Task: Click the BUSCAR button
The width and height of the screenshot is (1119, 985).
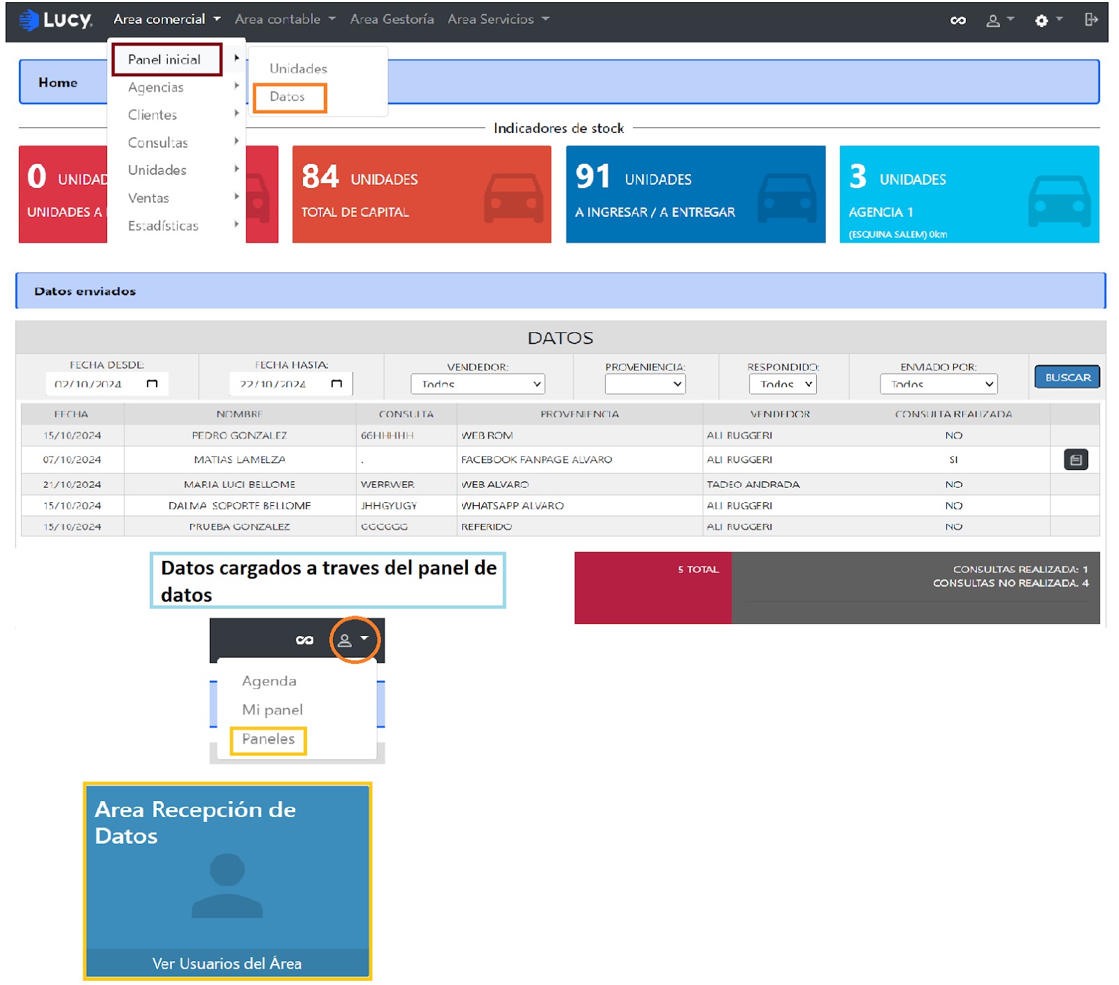Action: 1067,377
